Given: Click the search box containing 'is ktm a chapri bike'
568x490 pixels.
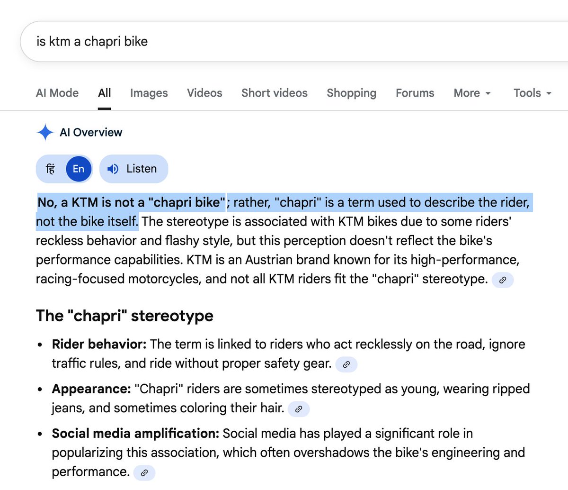Looking at the screenshot, I should [293, 42].
